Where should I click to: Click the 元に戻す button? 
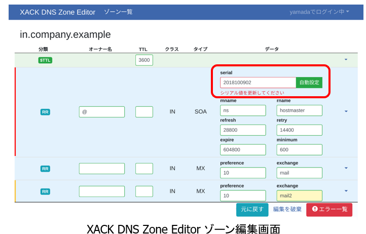(x=252, y=210)
